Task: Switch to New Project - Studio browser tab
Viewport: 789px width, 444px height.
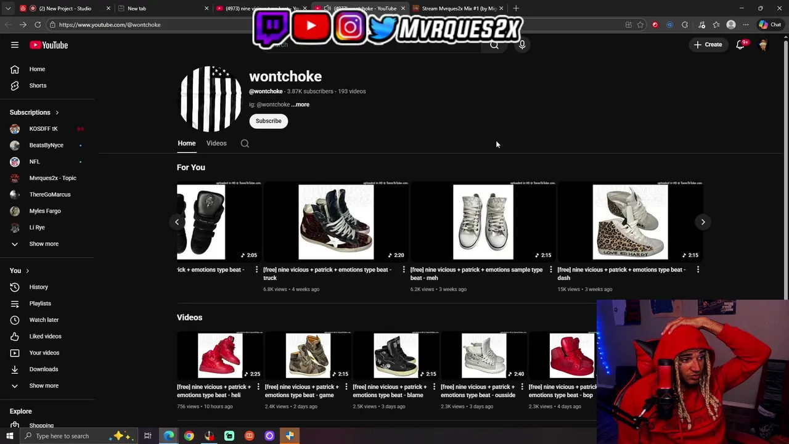Action: (x=65, y=9)
